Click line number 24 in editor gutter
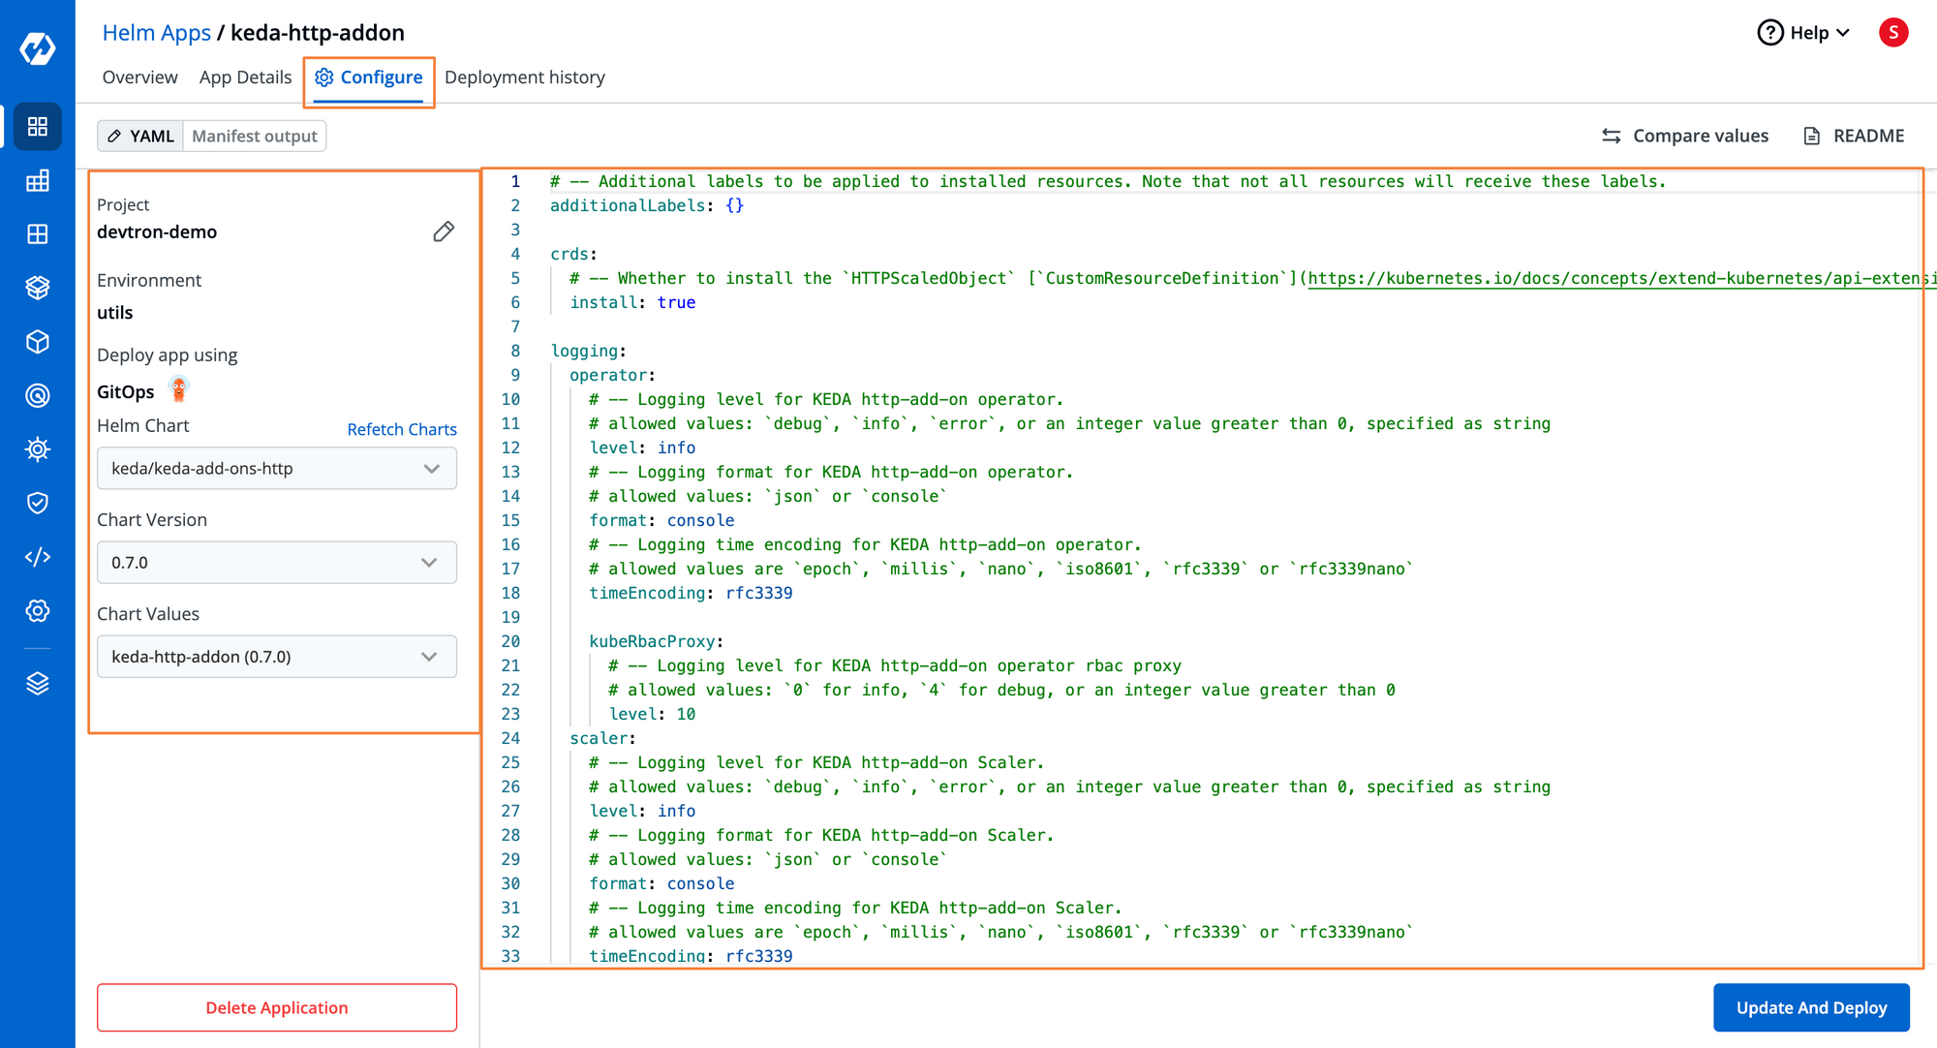 (510, 739)
